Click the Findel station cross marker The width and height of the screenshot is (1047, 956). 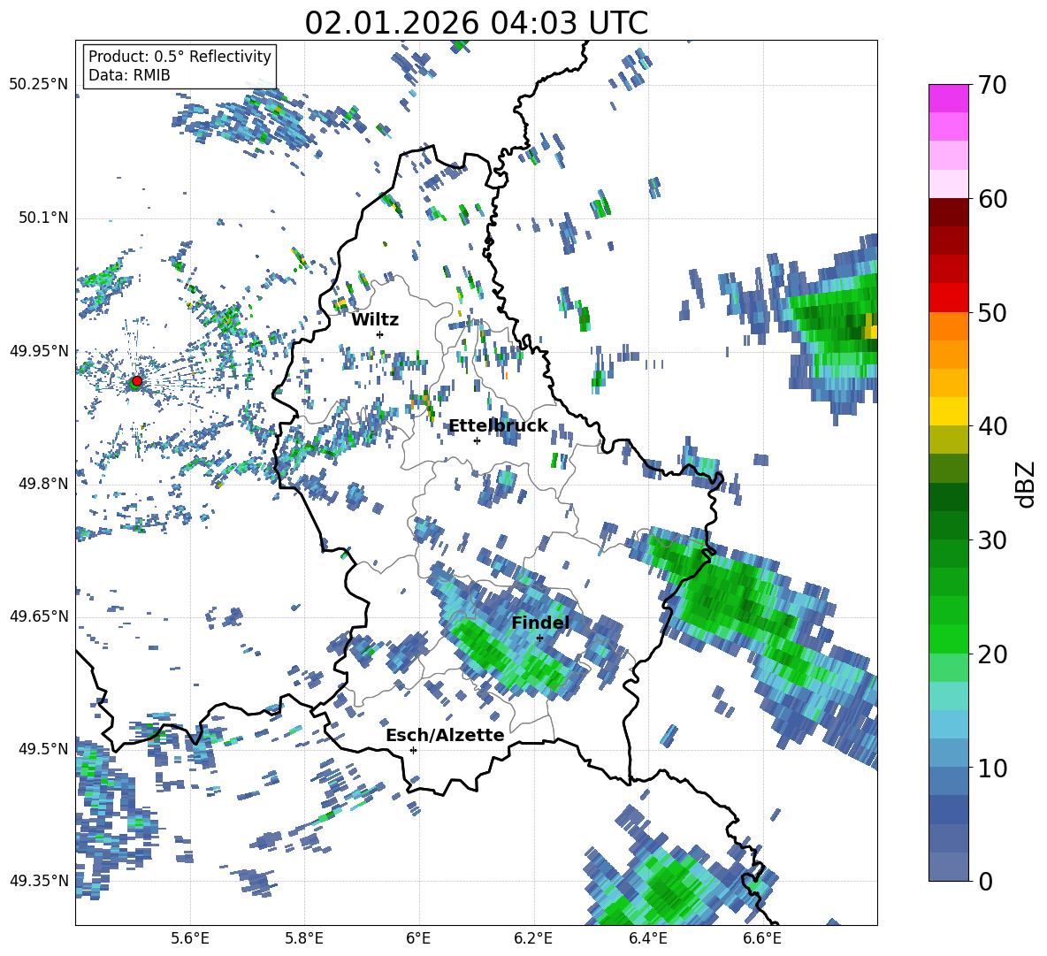pos(539,639)
